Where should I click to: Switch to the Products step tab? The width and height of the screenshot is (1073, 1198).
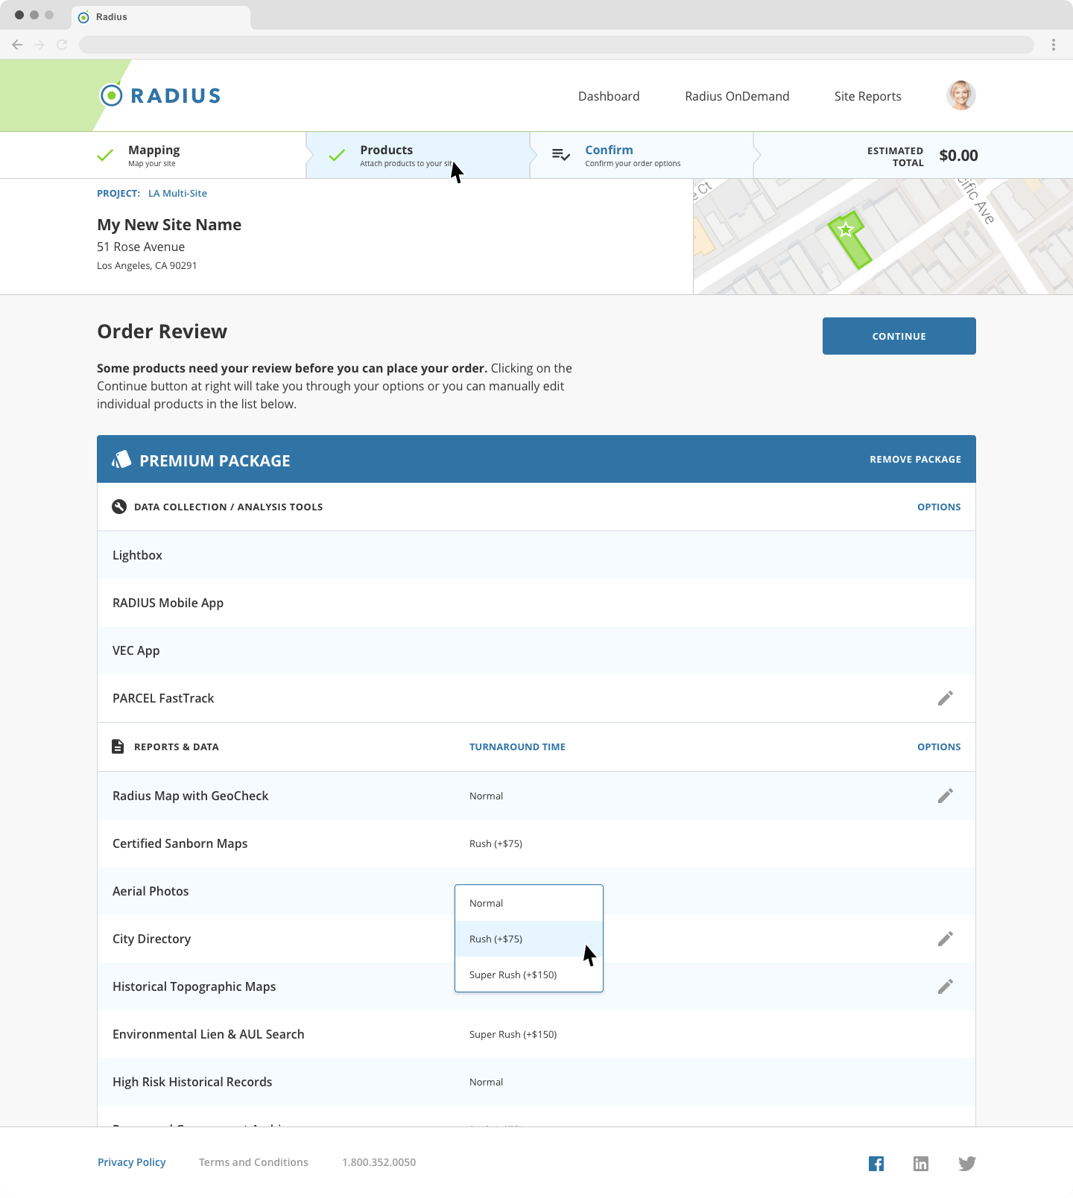click(x=418, y=155)
